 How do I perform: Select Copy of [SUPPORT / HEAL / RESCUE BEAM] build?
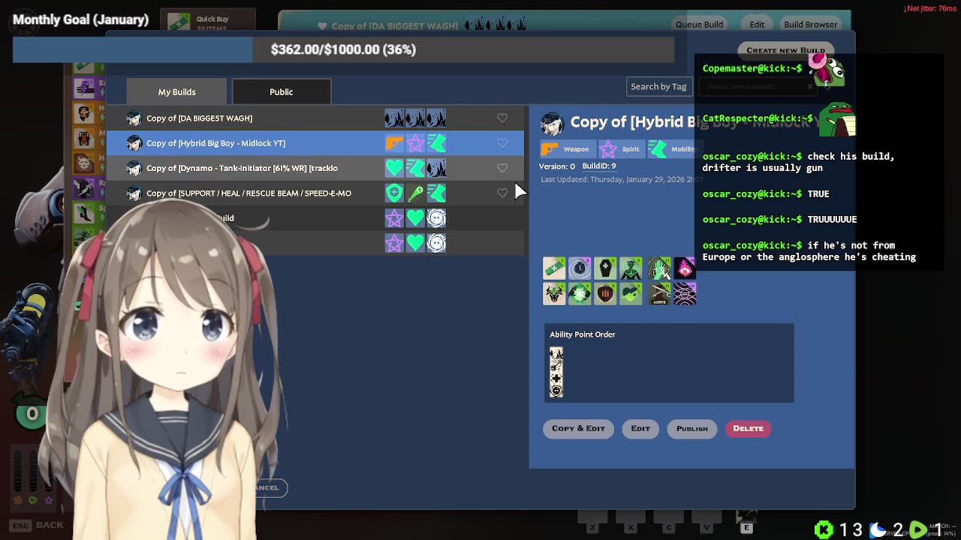[x=315, y=193]
